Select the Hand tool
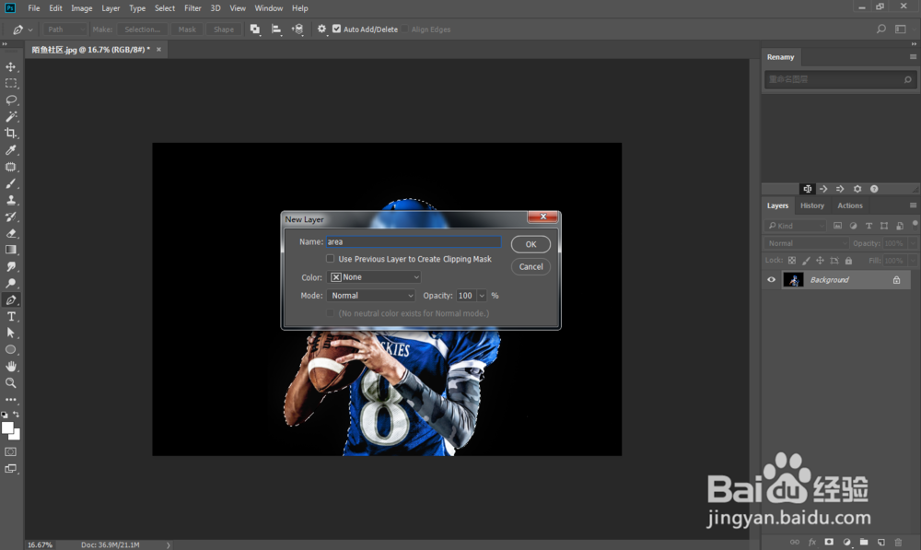This screenshot has width=921, height=550. point(10,366)
